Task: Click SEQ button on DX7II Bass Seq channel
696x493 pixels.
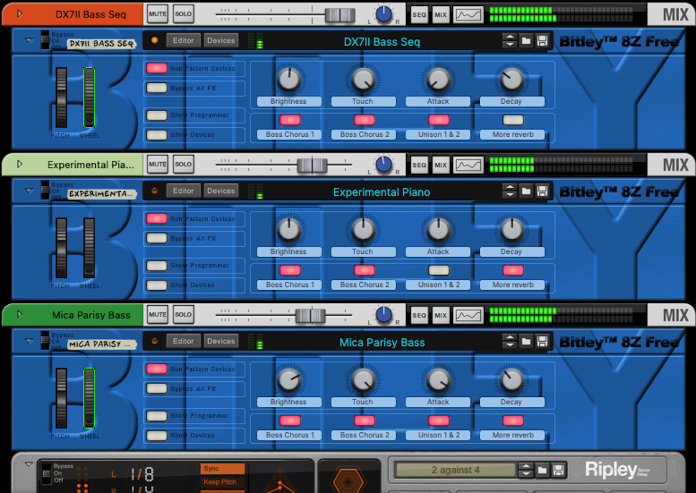Action: coord(419,14)
